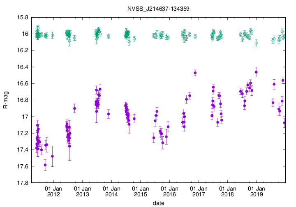Select the 01 Jan 2017 date tick label
Image resolution: width=296 pixels, height=207 pixels.
coord(198,191)
